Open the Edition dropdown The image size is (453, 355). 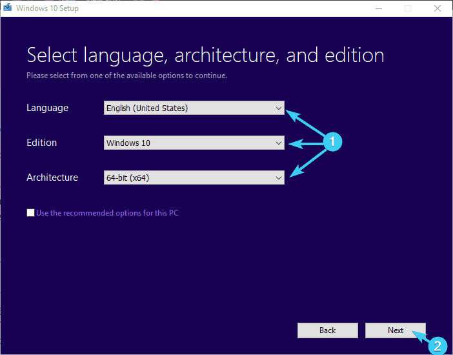click(x=194, y=143)
